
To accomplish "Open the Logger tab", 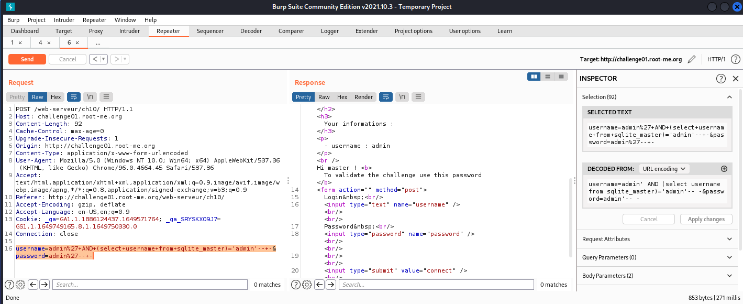I will (330, 31).
